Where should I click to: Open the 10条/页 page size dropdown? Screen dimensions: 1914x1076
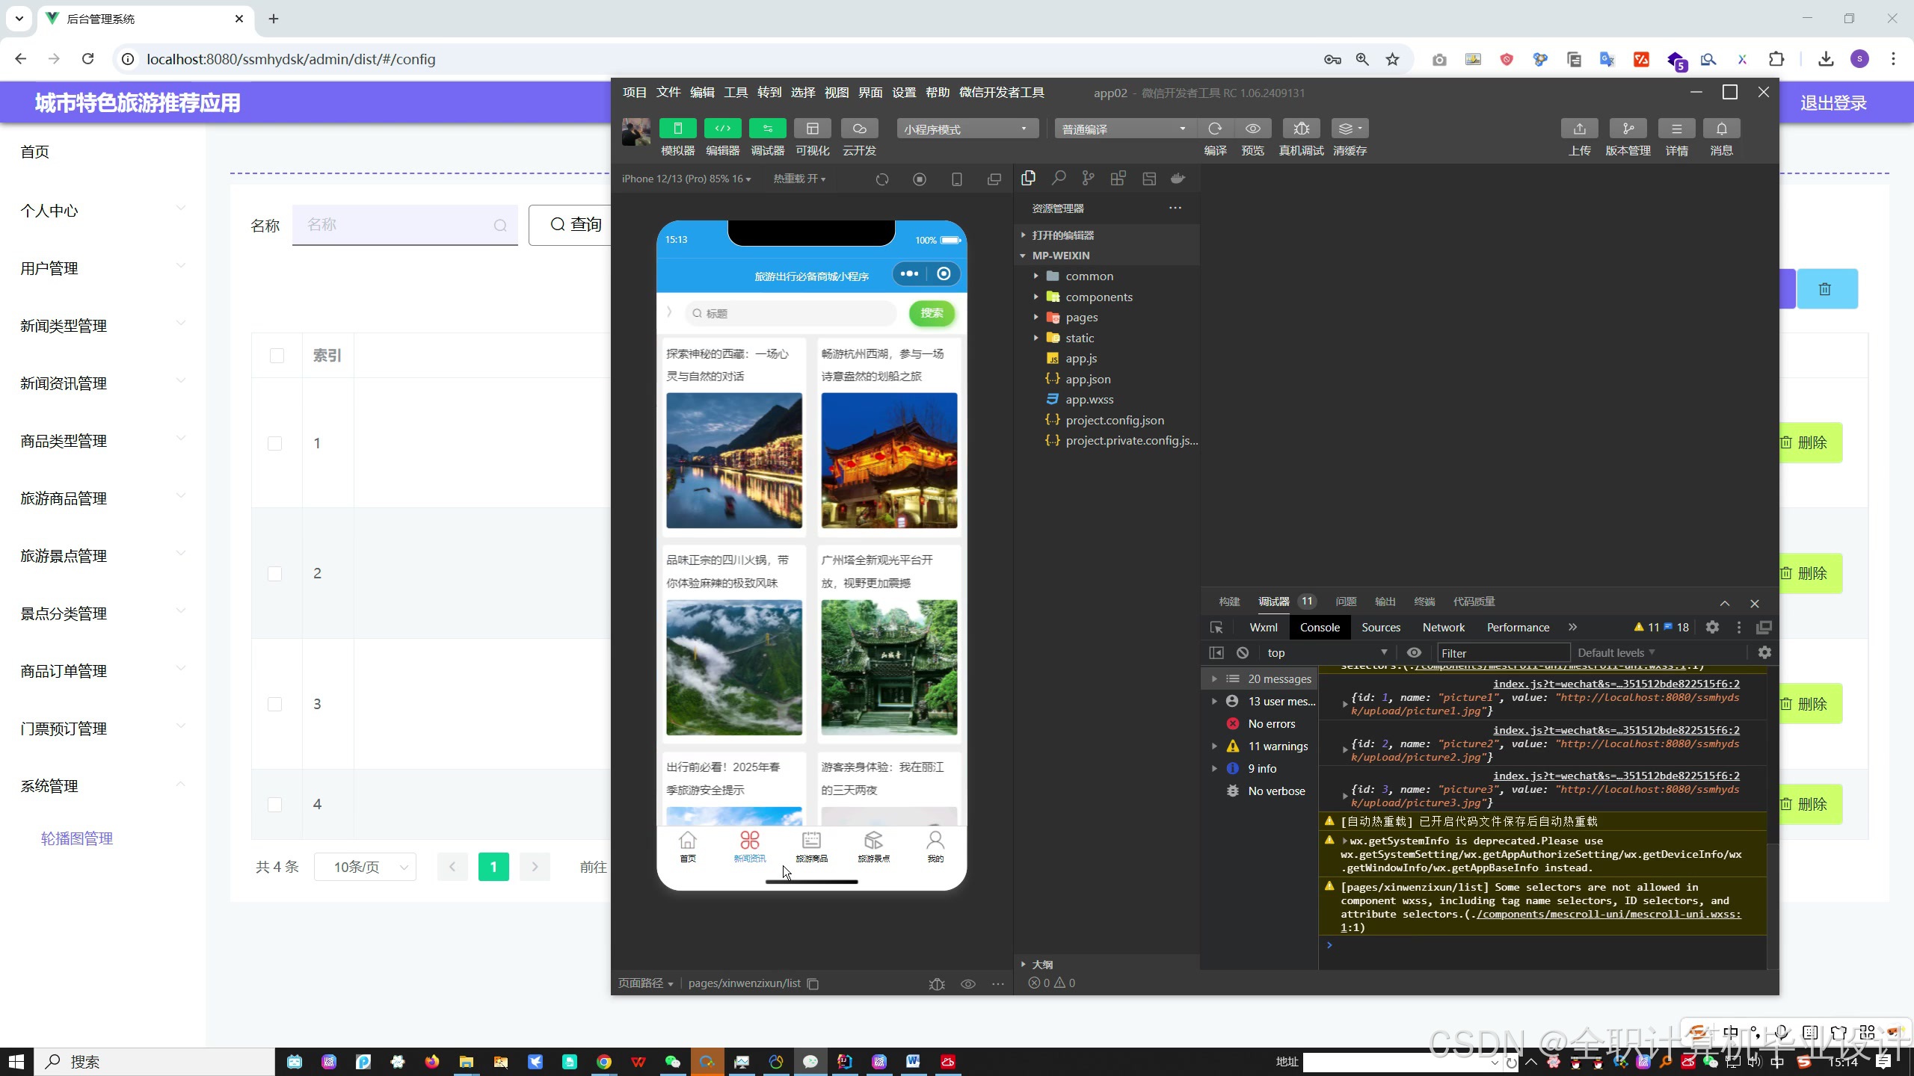365,867
